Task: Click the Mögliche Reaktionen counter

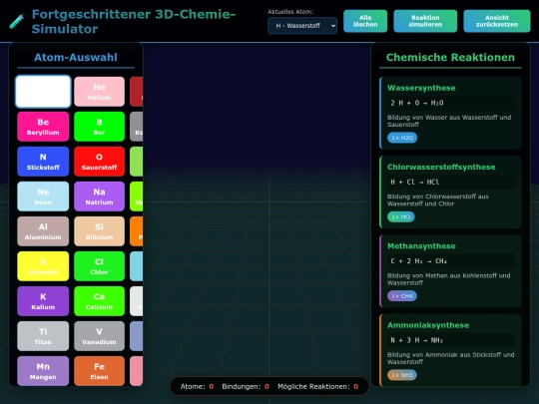Action: pyautogui.click(x=318, y=386)
